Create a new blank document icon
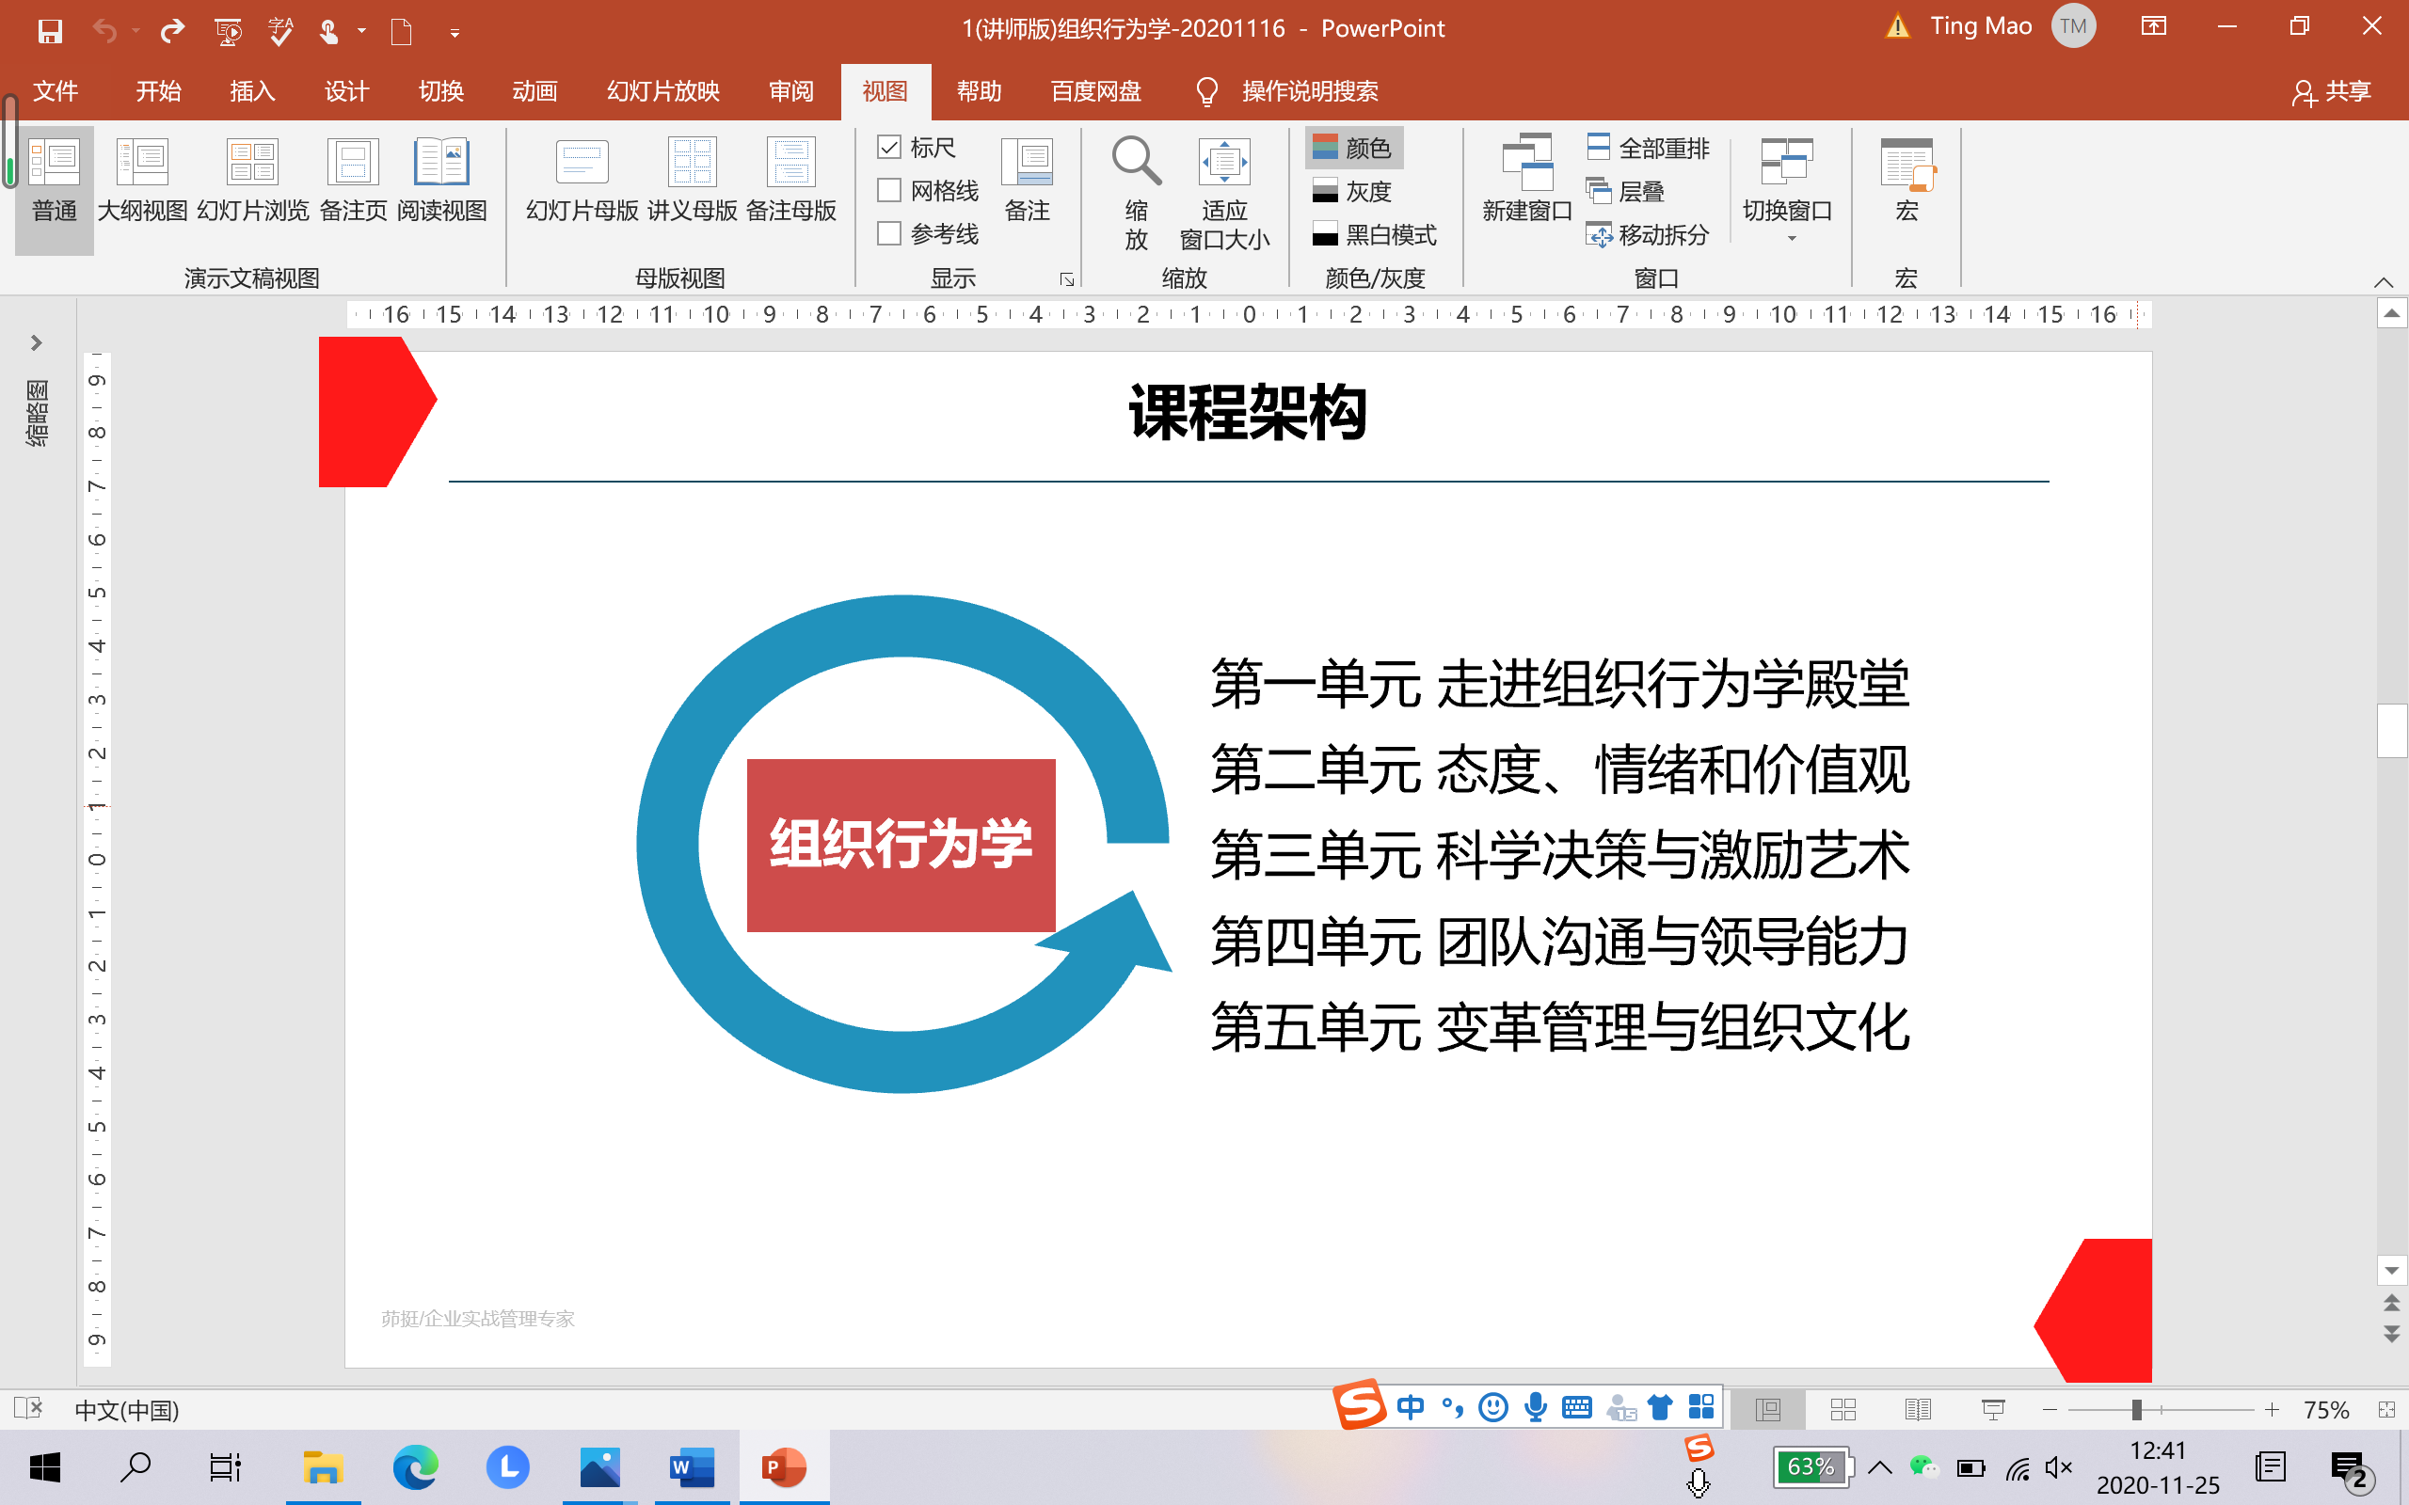Image resolution: width=2409 pixels, height=1505 pixels. [401, 31]
